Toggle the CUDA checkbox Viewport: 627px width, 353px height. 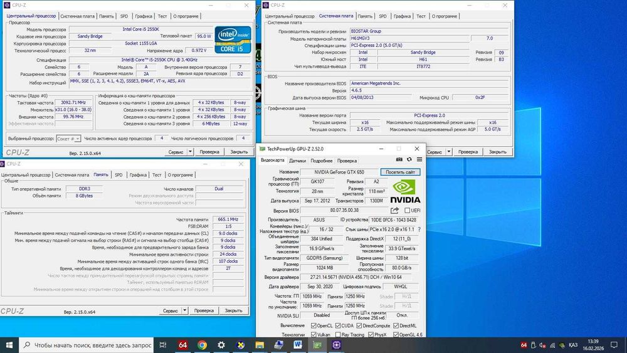point(338,326)
